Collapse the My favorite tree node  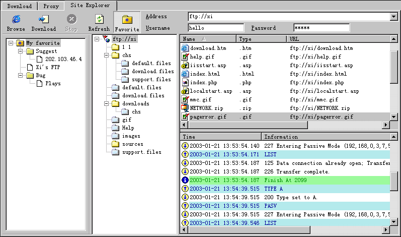pyautogui.click(x=11, y=43)
